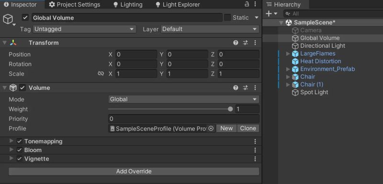Open the Mode dropdown showing Global

(184, 99)
